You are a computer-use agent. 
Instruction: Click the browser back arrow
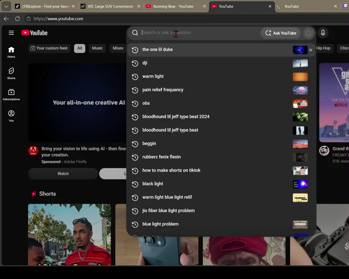click(x=6, y=19)
